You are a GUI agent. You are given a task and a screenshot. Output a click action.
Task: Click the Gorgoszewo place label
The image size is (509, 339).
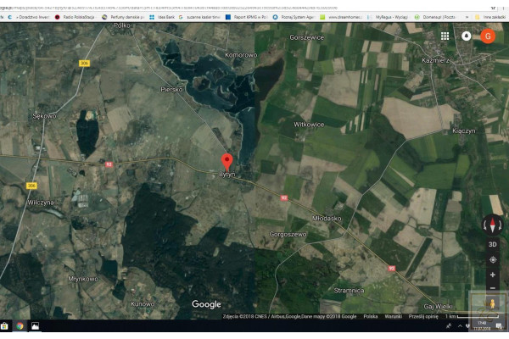(288, 234)
